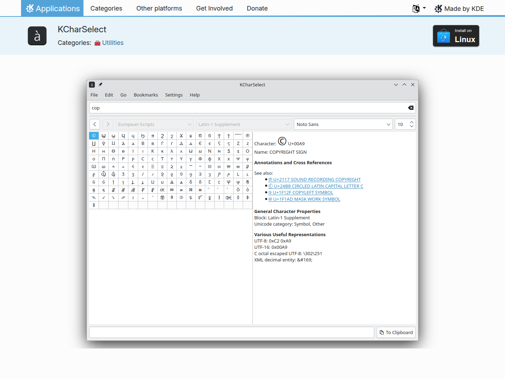Open the Help menu
This screenshot has height=379, width=505.
point(195,95)
